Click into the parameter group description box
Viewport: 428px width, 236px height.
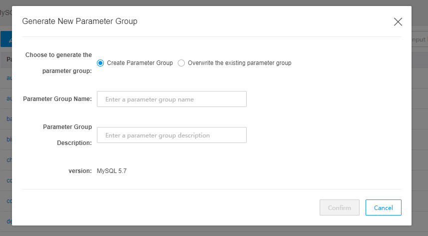pos(171,135)
